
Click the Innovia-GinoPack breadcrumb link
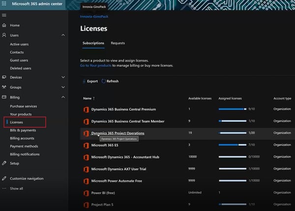(x=94, y=17)
